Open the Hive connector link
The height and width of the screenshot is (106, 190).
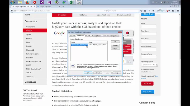(28, 42)
